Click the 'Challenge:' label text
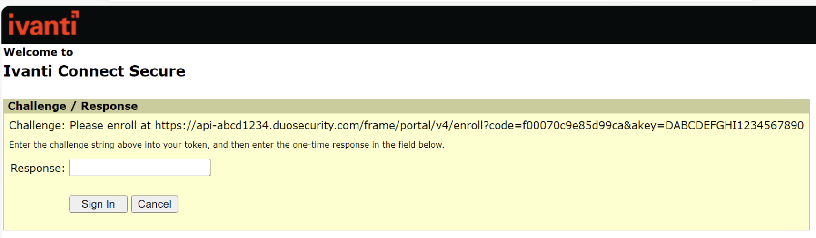 click(x=37, y=126)
